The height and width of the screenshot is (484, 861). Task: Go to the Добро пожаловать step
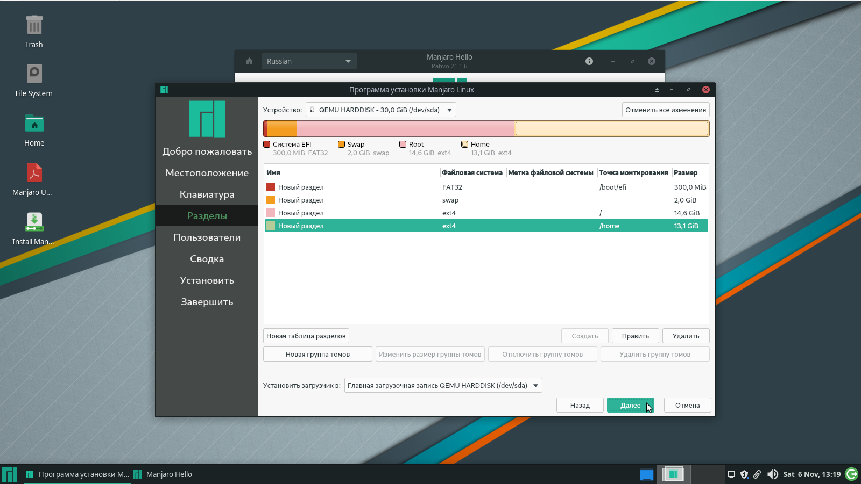coord(207,151)
